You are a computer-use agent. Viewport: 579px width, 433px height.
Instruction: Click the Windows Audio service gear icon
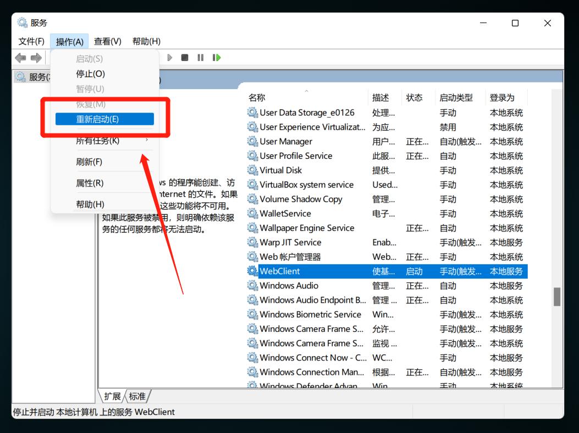[253, 285]
